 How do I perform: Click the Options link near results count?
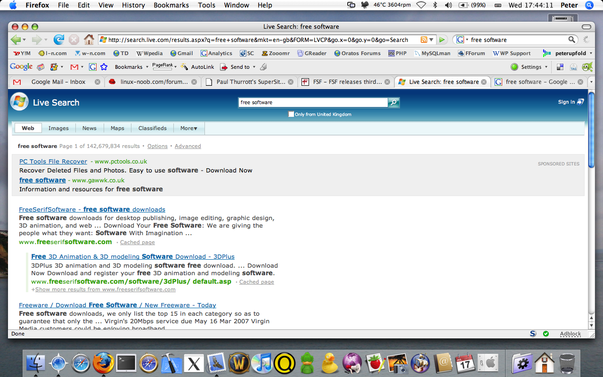coord(157,146)
